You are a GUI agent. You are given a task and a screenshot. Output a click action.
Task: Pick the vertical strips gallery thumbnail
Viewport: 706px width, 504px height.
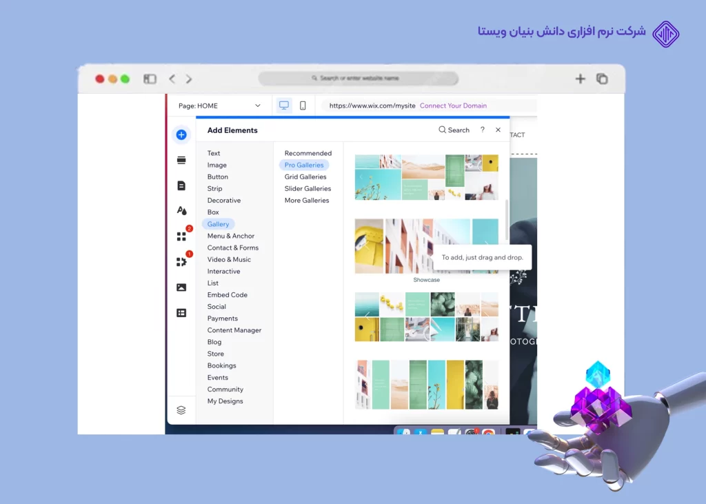[426, 385]
